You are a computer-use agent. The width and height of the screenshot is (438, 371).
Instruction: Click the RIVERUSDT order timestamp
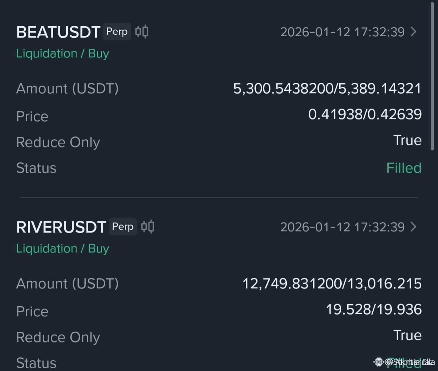(342, 227)
